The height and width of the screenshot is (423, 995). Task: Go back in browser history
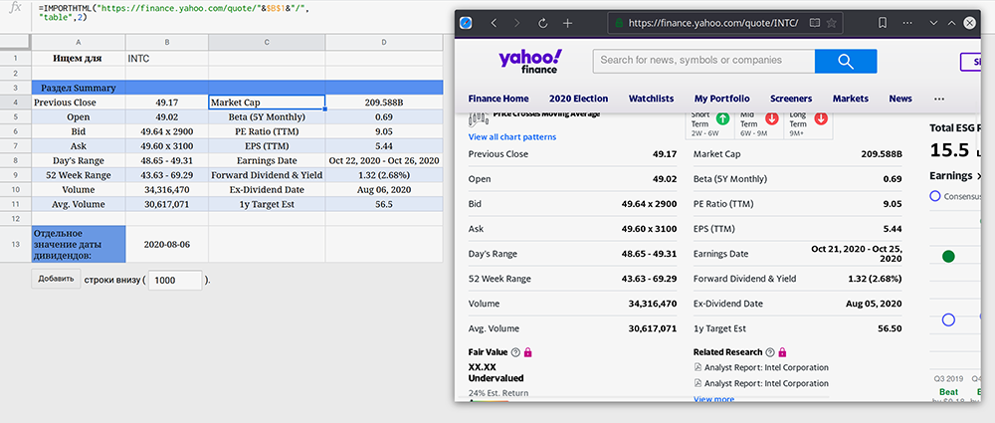click(494, 23)
